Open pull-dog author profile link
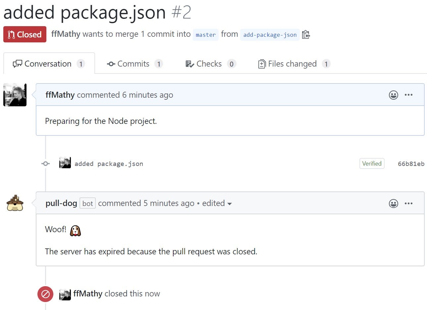This screenshot has height=310, width=427. [61, 203]
